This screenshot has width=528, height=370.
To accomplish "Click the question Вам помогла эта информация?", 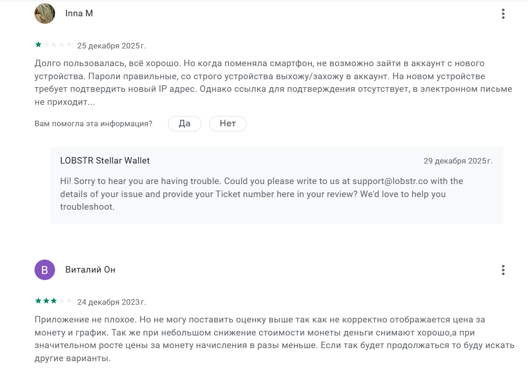I will pos(93,123).
